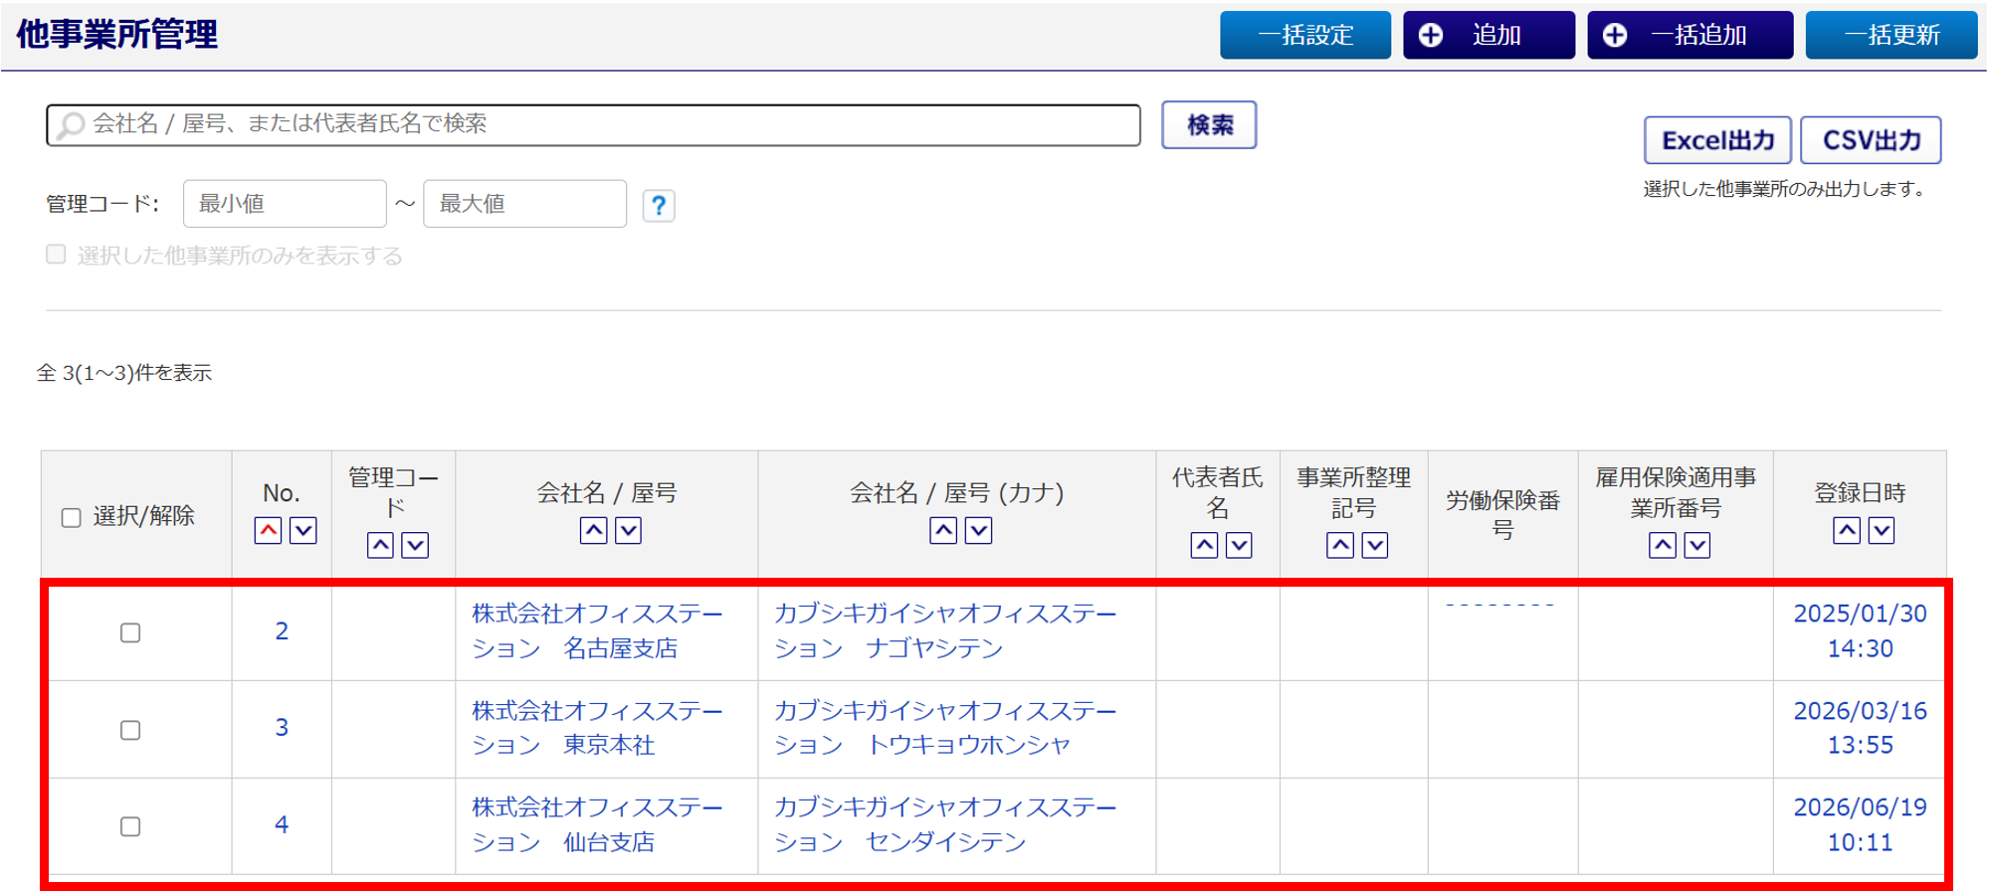Sort 事業所整理記号 column descending
1990x891 pixels.
1375,545
